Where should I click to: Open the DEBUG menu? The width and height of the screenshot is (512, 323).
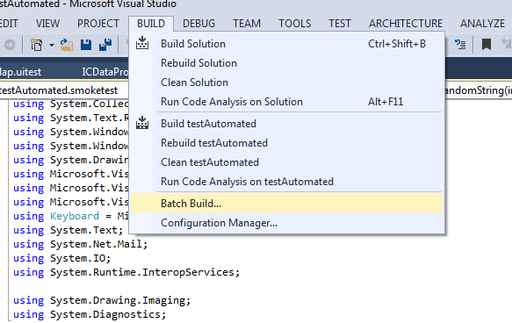coord(198,24)
